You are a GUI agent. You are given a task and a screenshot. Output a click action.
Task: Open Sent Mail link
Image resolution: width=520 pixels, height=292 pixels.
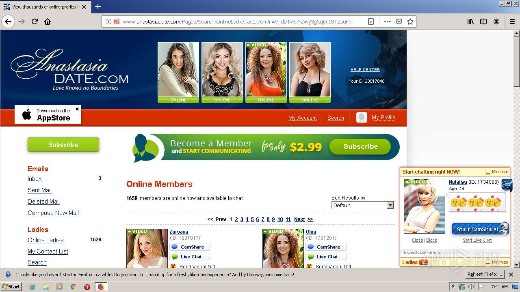(39, 190)
